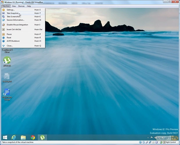Open the Action Center flag icon
This screenshot has height=145, width=180.
pyautogui.click(x=152, y=137)
